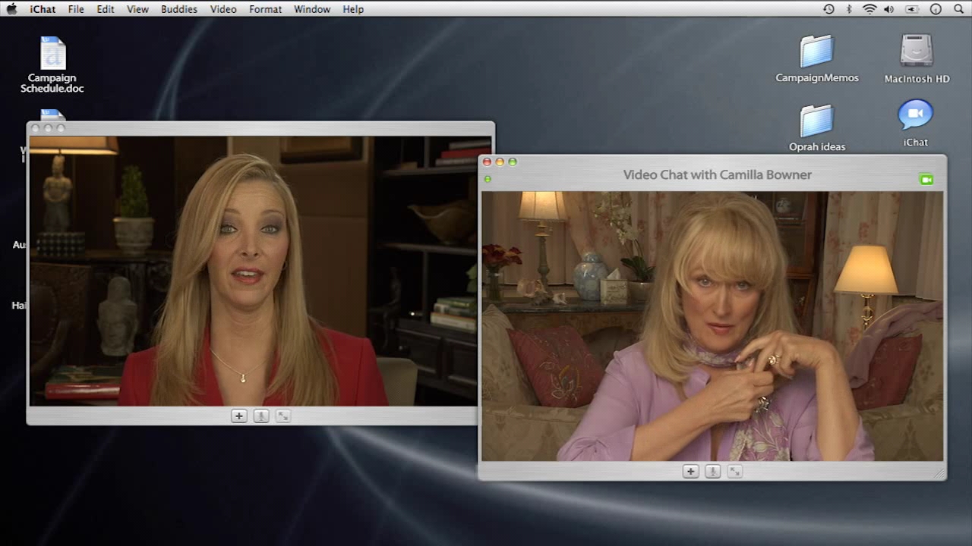Add participant in Camilla Bowner chat
972x546 pixels.
click(690, 471)
